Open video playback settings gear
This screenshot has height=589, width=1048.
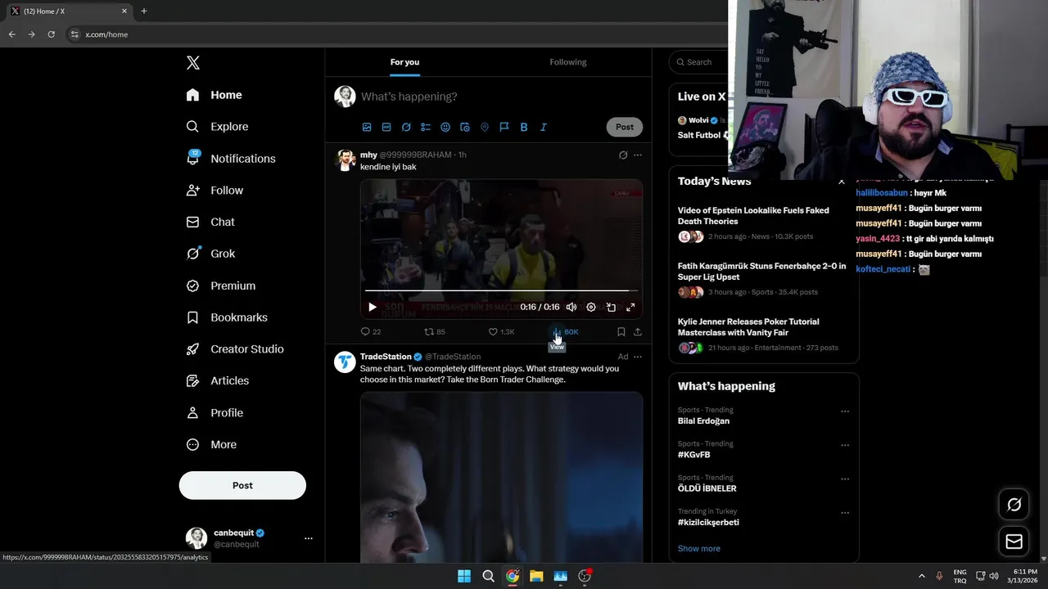pyautogui.click(x=591, y=307)
